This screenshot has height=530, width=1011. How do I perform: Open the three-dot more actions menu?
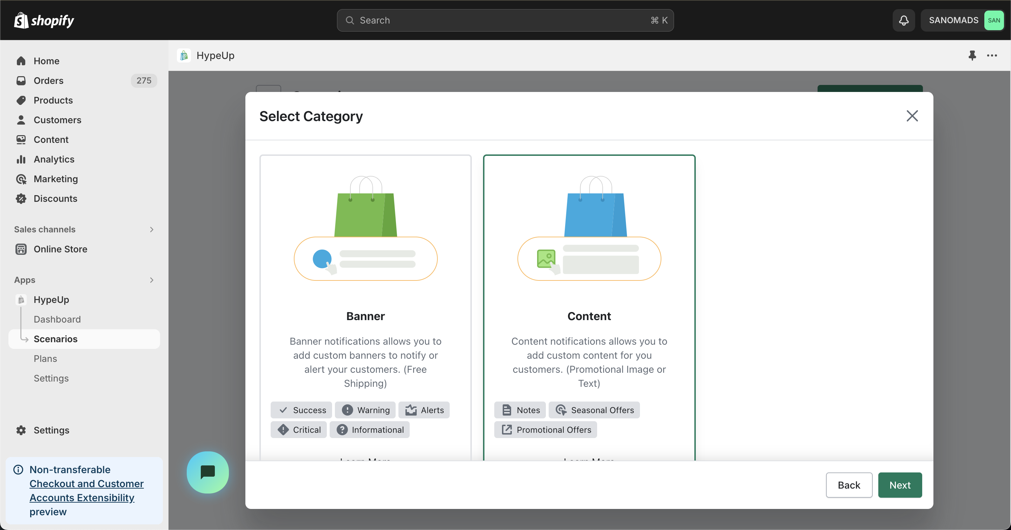(992, 55)
